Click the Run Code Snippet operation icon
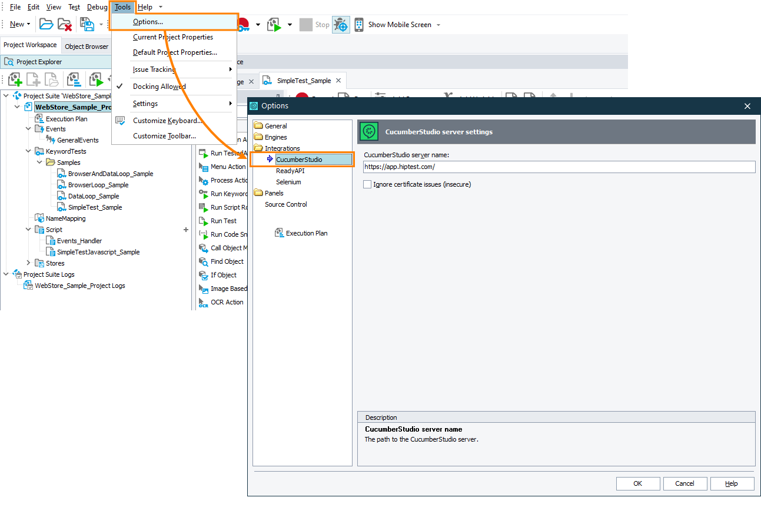This screenshot has width=761, height=517. (x=204, y=234)
